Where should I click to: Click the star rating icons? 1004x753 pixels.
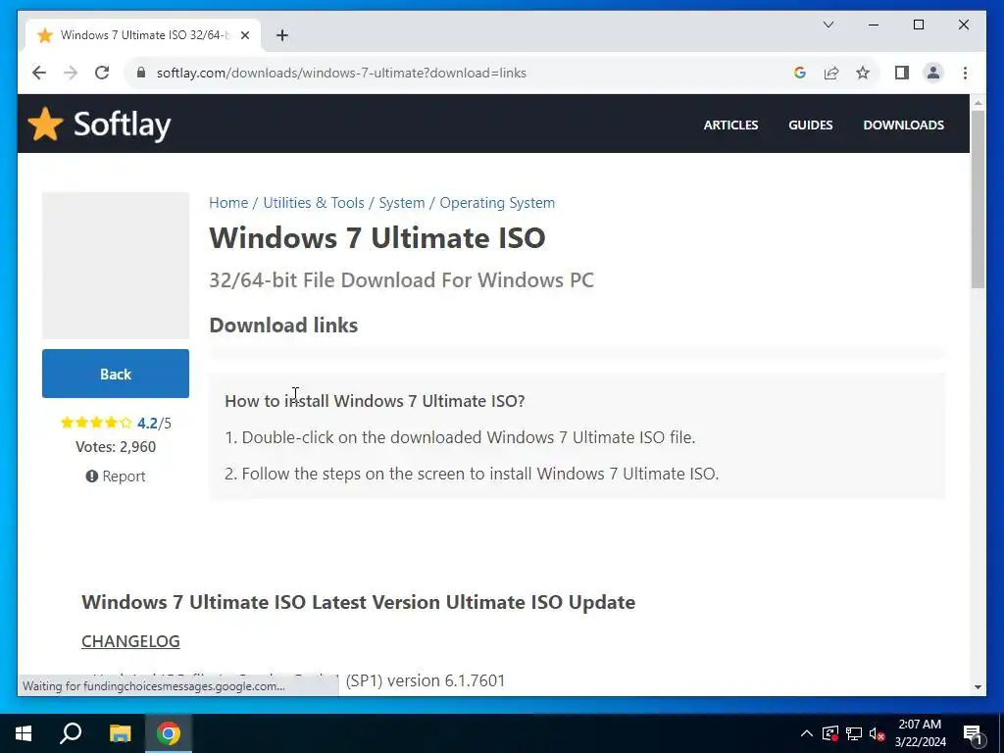[96, 423]
